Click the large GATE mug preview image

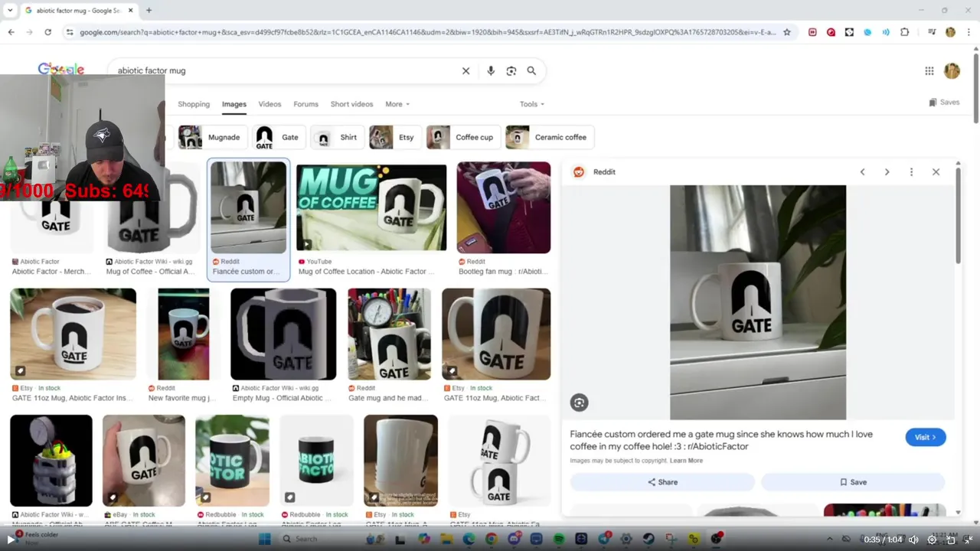point(758,302)
